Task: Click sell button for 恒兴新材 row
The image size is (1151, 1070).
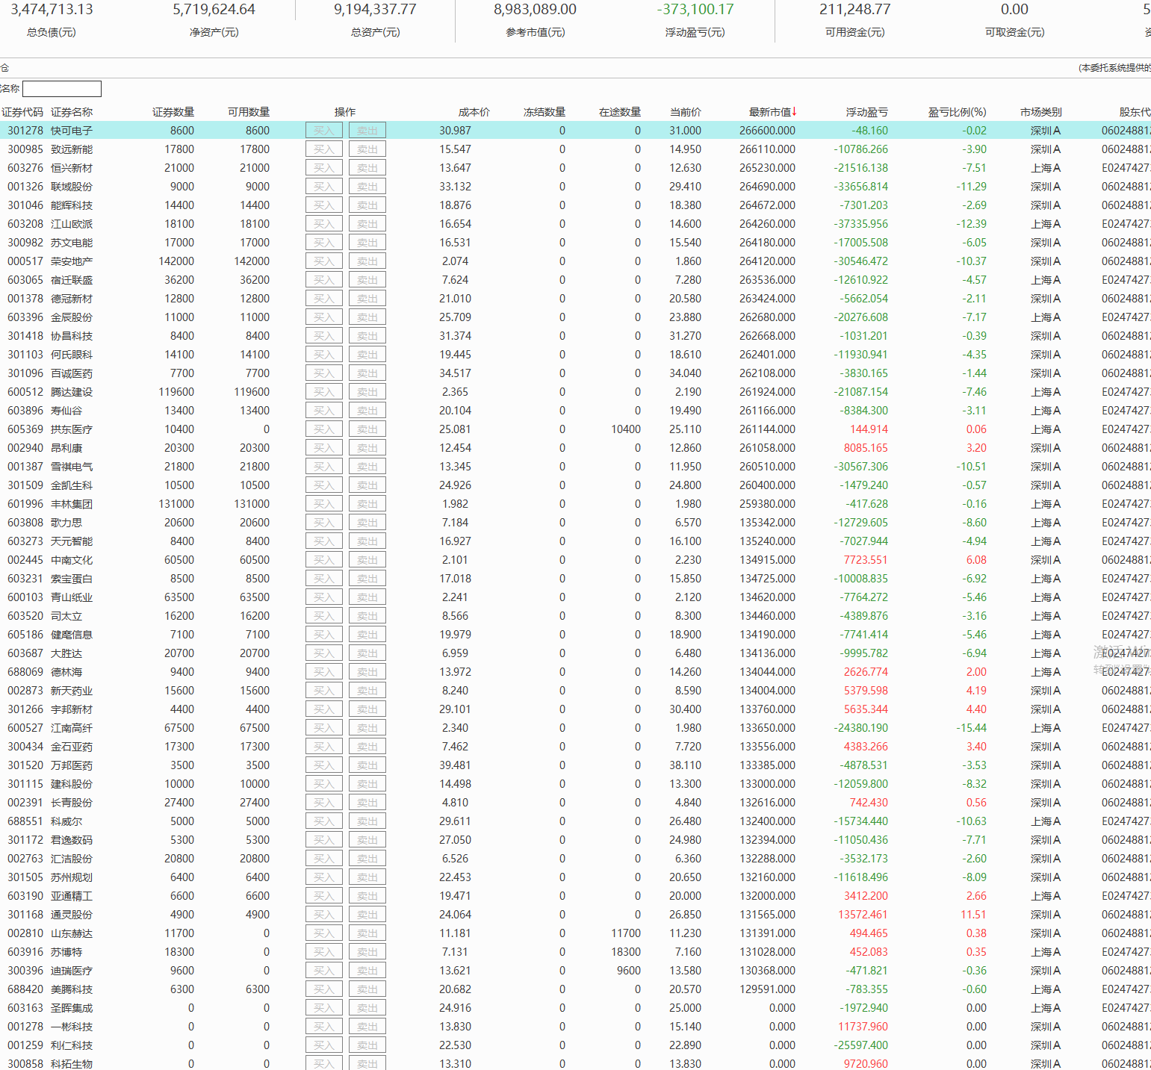Action: tap(367, 168)
